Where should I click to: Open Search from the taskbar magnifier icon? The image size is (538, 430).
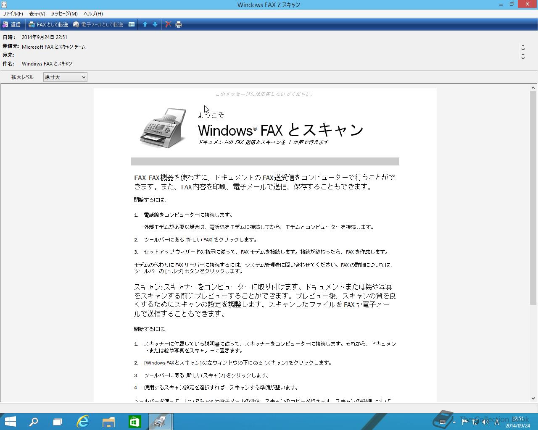pyautogui.click(x=33, y=422)
